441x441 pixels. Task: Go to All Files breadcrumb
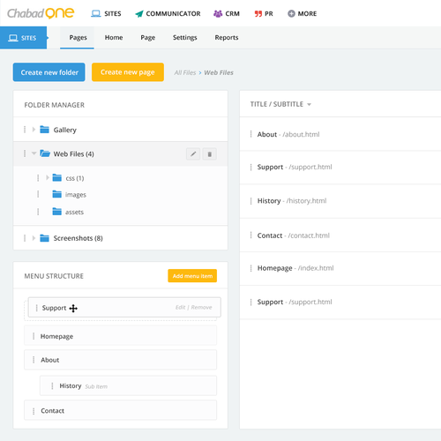(x=185, y=72)
